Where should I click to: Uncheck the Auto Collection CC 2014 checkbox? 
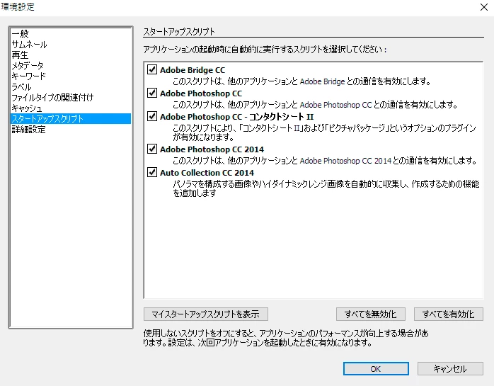click(x=152, y=172)
